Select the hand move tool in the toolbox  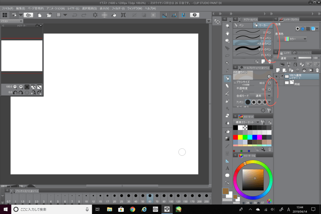coord(227,33)
